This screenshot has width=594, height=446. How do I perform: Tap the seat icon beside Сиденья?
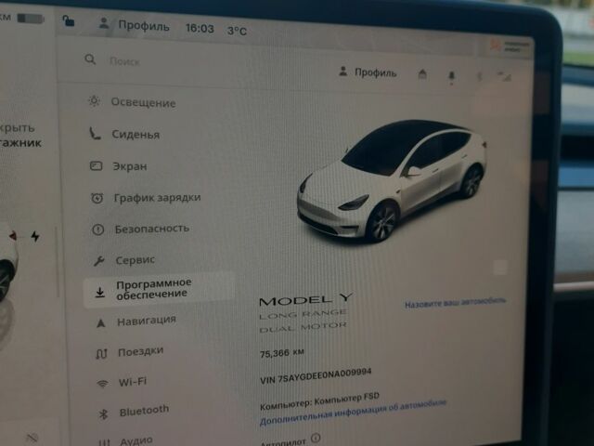[95, 134]
